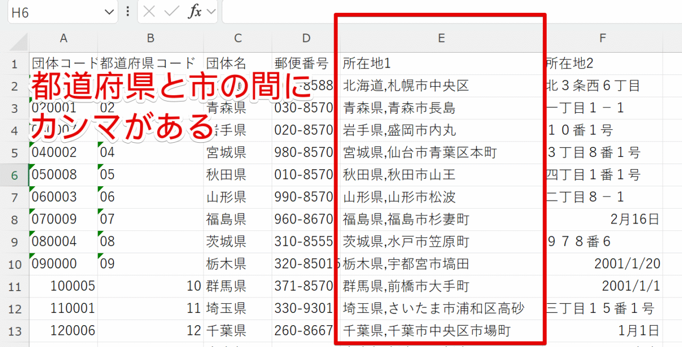Click the Select All triangle above row 1

pos(19,41)
